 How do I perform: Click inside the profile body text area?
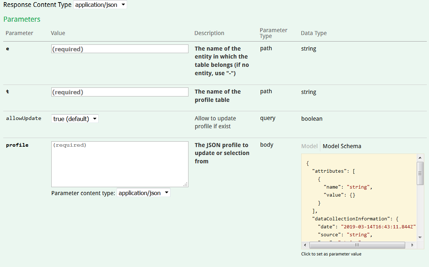click(x=120, y=164)
